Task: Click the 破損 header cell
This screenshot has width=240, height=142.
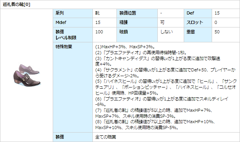Action: 137,35
